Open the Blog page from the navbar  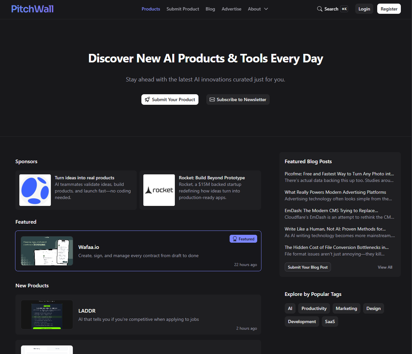[x=210, y=9]
